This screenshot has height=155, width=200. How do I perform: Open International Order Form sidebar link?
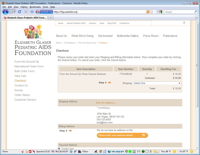point(29,66)
